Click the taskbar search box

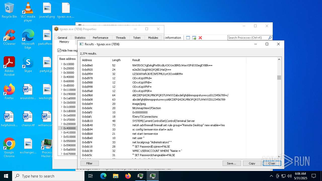coord(48,176)
